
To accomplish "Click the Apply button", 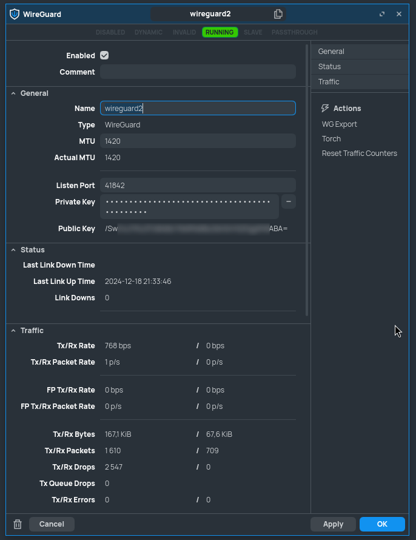I will tap(333, 524).
